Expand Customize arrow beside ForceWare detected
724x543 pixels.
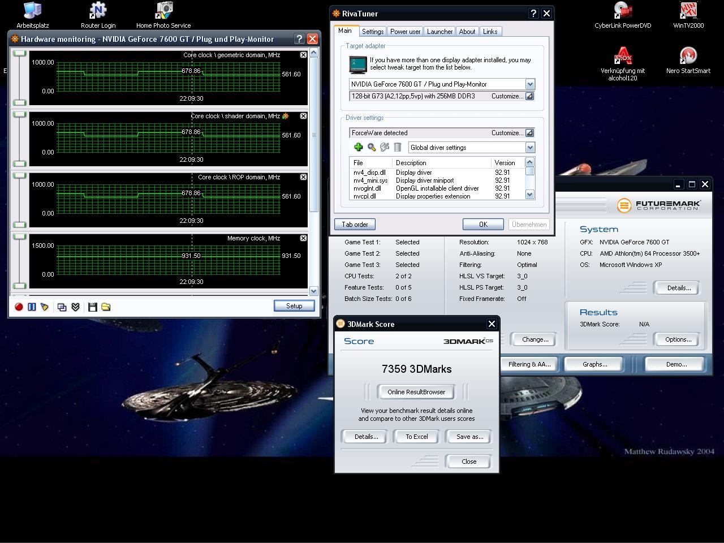[x=529, y=133]
